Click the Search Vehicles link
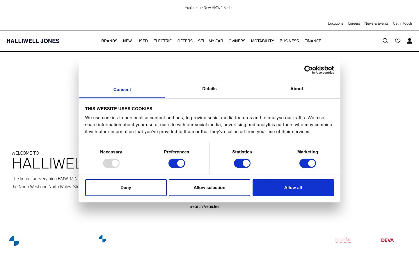Screen dimensions: 419x261 tap(205, 206)
